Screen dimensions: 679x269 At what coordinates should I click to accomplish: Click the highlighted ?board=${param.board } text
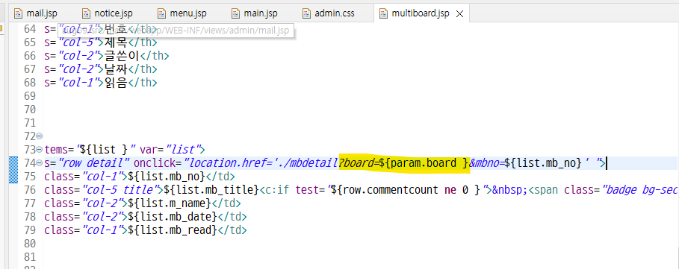(x=404, y=163)
